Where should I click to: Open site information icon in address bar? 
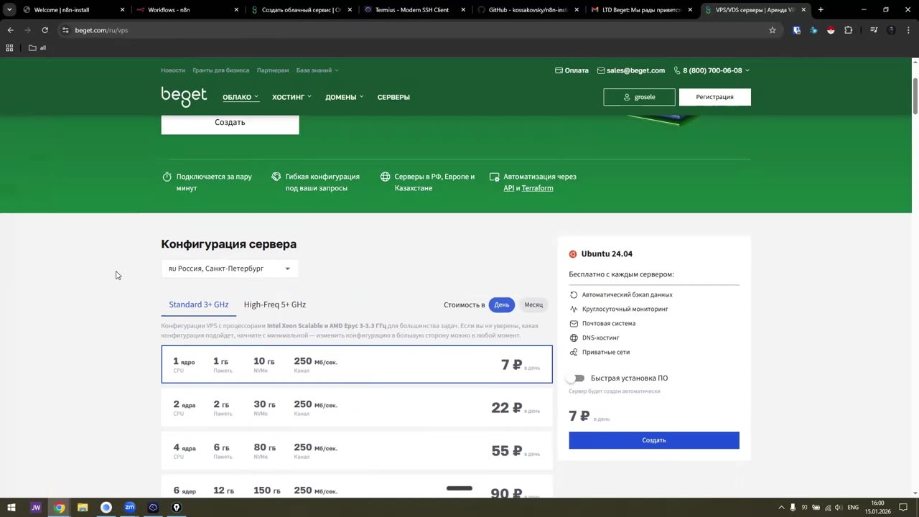[65, 30]
